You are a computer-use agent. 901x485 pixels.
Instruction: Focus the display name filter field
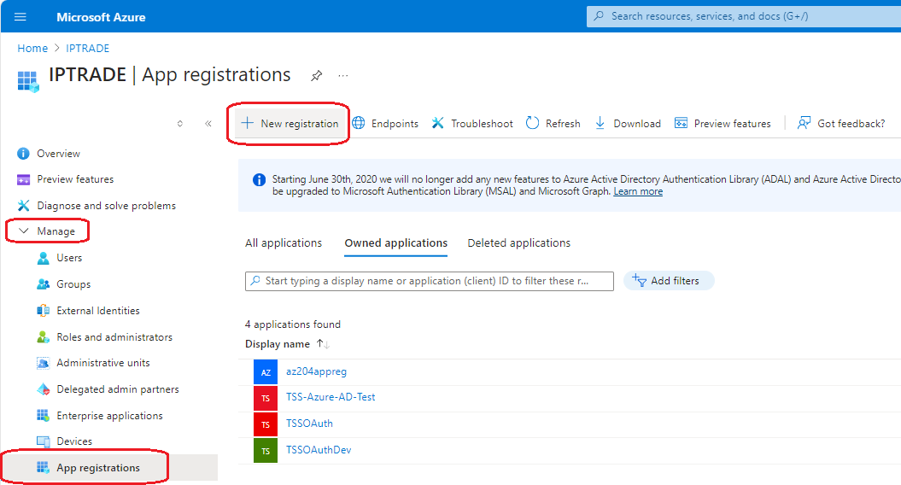coord(430,281)
